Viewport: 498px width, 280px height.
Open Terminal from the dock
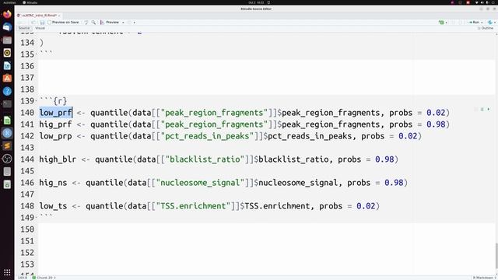(x=7, y=104)
